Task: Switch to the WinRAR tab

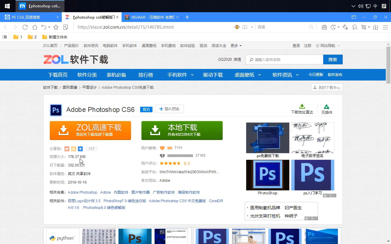Action: (x=152, y=17)
